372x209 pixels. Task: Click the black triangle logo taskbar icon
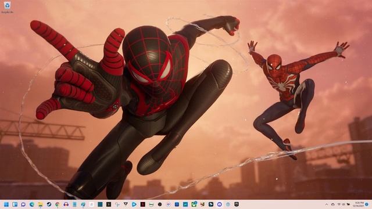(126, 204)
